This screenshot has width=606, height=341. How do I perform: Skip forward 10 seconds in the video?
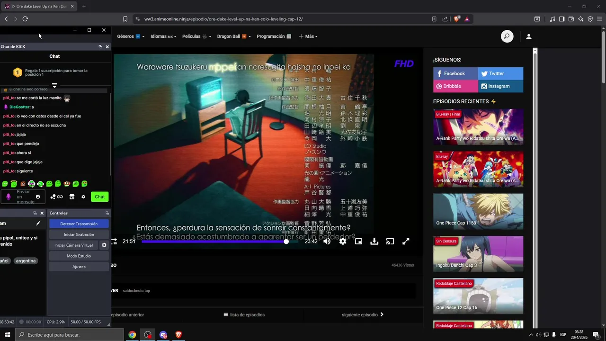click(x=114, y=242)
